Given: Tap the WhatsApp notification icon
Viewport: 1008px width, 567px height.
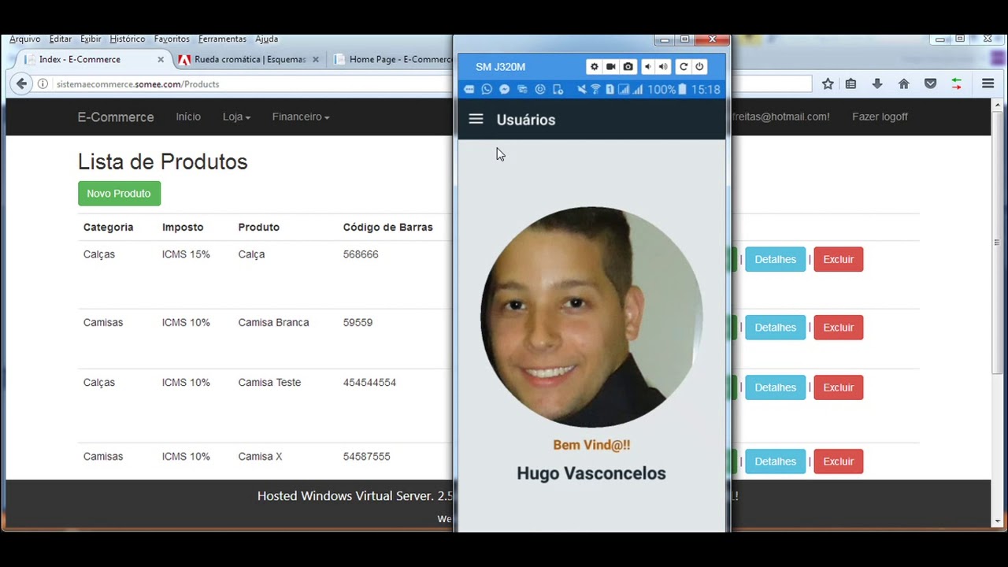Looking at the screenshot, I should point(487,90).
